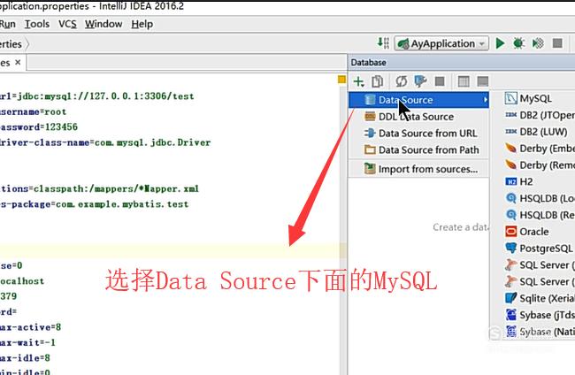
Task: Debug AyApplication with the bug icon
Action: (518, 43)
